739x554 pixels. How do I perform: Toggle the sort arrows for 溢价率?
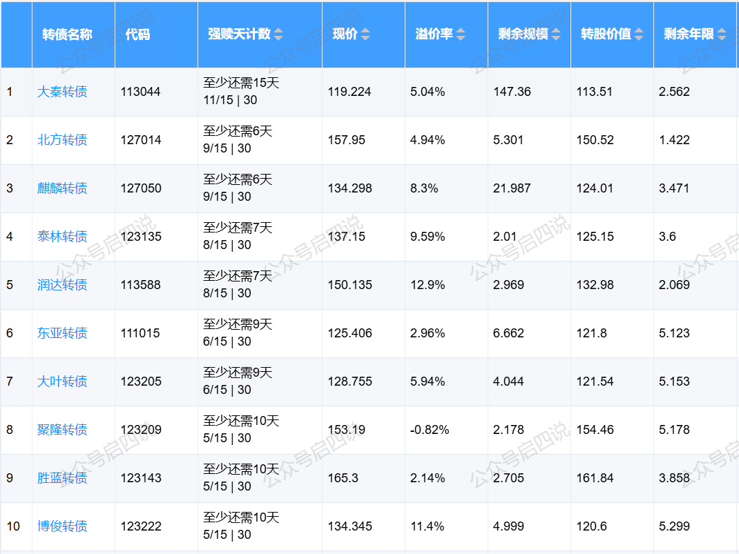[x=461, y=34]
